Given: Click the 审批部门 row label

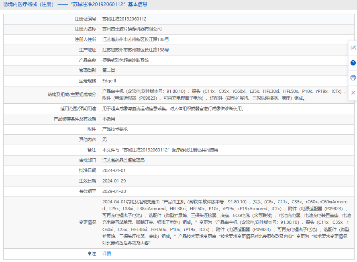Looking at the screenshot, I should (88, 160).
